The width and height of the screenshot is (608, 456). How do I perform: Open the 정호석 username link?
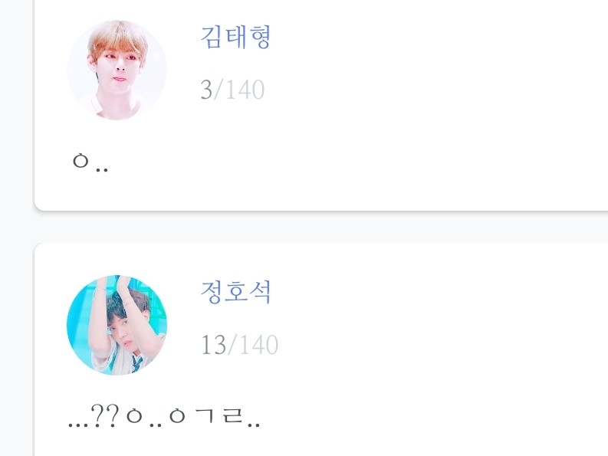235,291
